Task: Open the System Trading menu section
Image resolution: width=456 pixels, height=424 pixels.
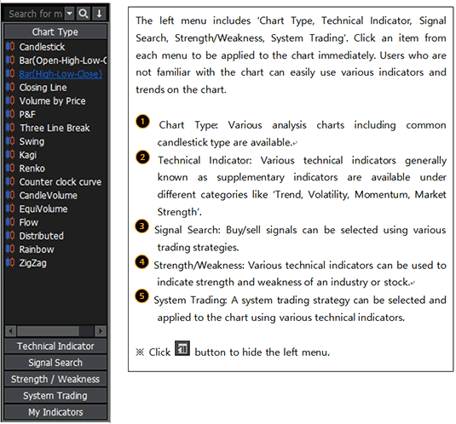Action: [x=55, y=396]
